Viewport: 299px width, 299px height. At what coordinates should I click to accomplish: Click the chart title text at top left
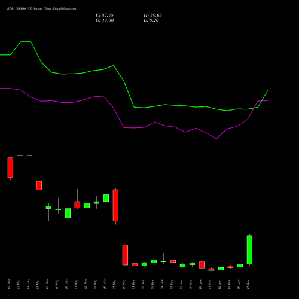pyautogui.click(x=41, y=9)
